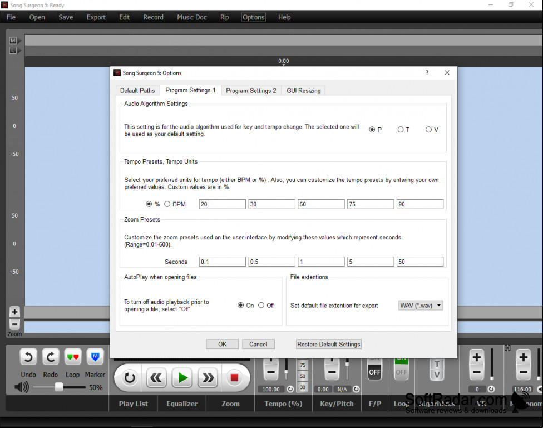Open the Record menu
The image size is (543, 428).
154,17
